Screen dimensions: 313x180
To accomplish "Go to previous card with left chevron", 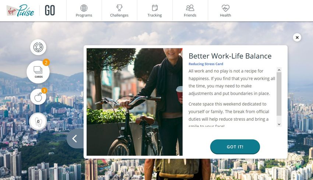I will 75,139.
